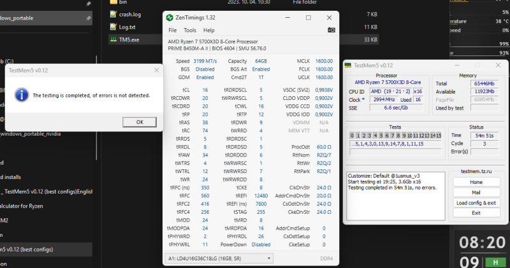Click the ProcOdt value 60.0 Ω

tap(324, 147)
